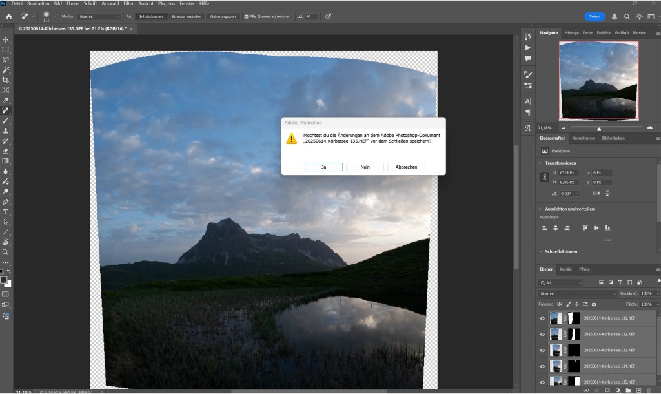Switch to the Kanäle tab
The width and height of the screenshot is (661, 394).
pos(567,269)
